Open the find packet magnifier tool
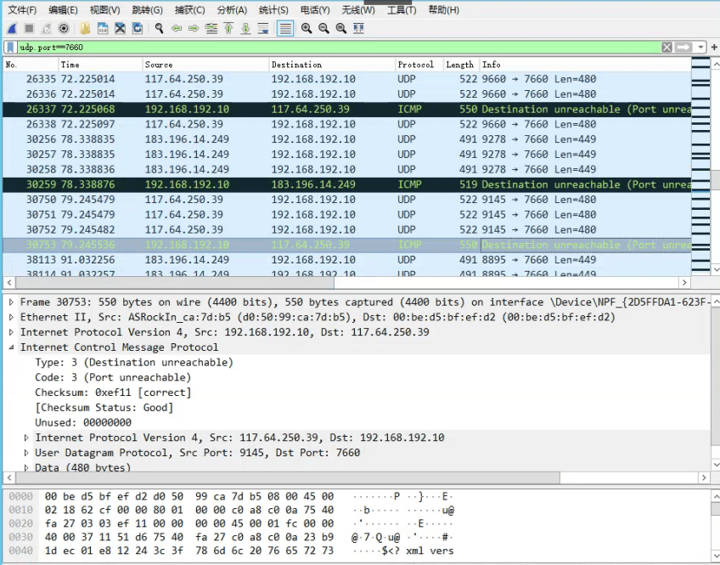The height and width of the screenshot is (565, 720). (159, 28)
